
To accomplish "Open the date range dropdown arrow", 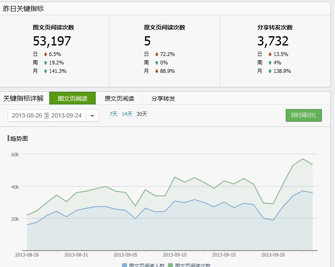I will coord(92,115).
